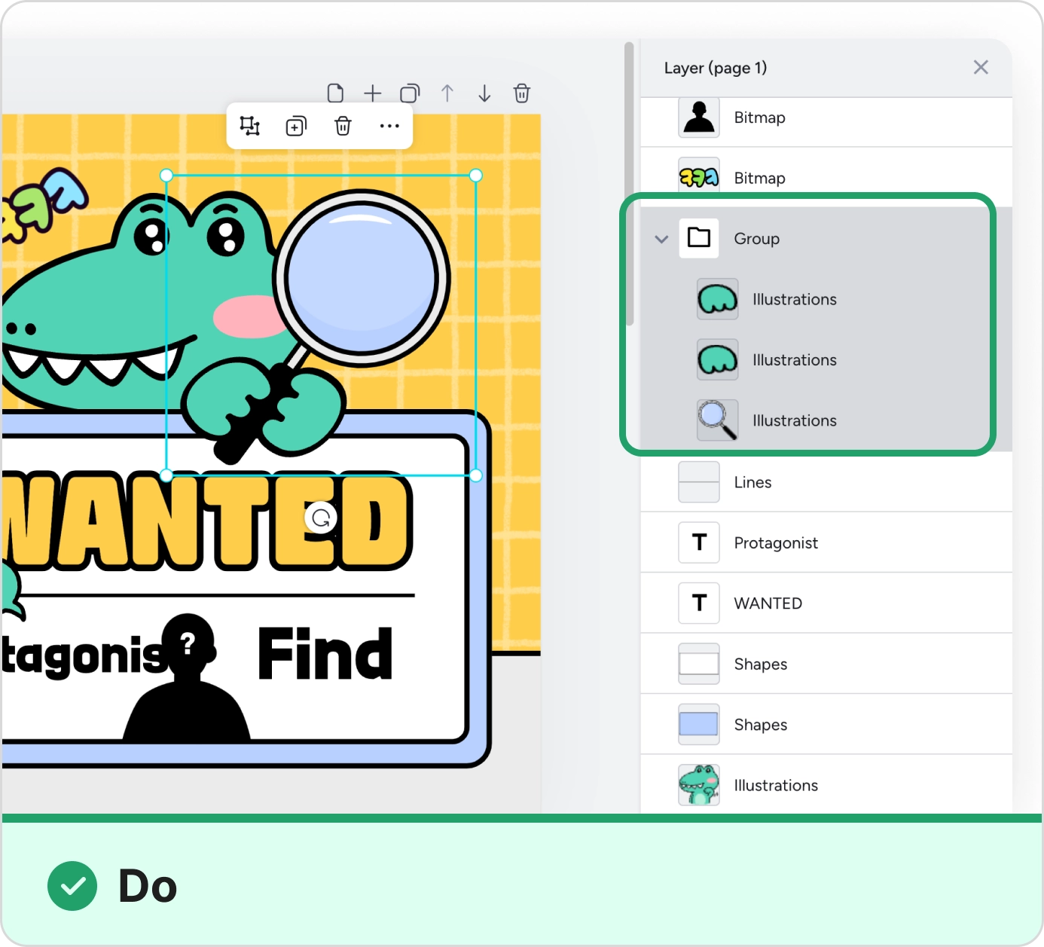Viewport: 1044px width, 947px height.
Task: Select the WANTED text layer
Action: pos(768,603)
